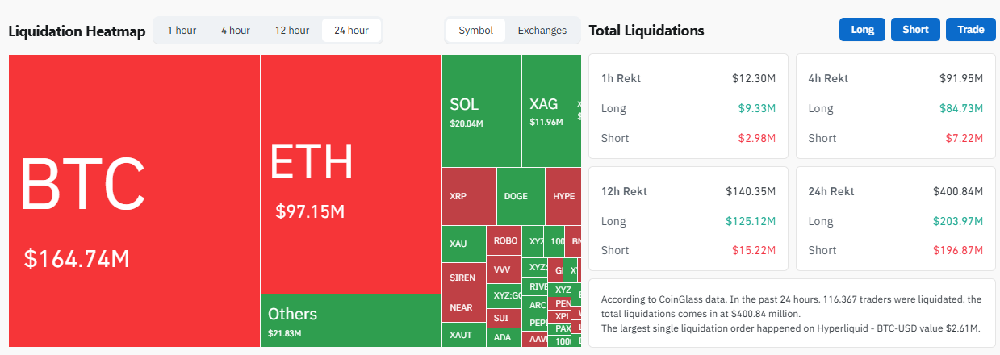Click the XRP heatmap tile
Image resolution: width=1000 pixels, height=355 pixels.
click(x=468, y=196)
